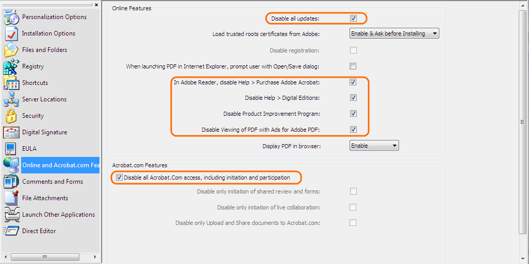This screenshot has height=264, width=529.
Task: Click the sidebar horizontal scrollbar right arrow
Action: [95, 257]
